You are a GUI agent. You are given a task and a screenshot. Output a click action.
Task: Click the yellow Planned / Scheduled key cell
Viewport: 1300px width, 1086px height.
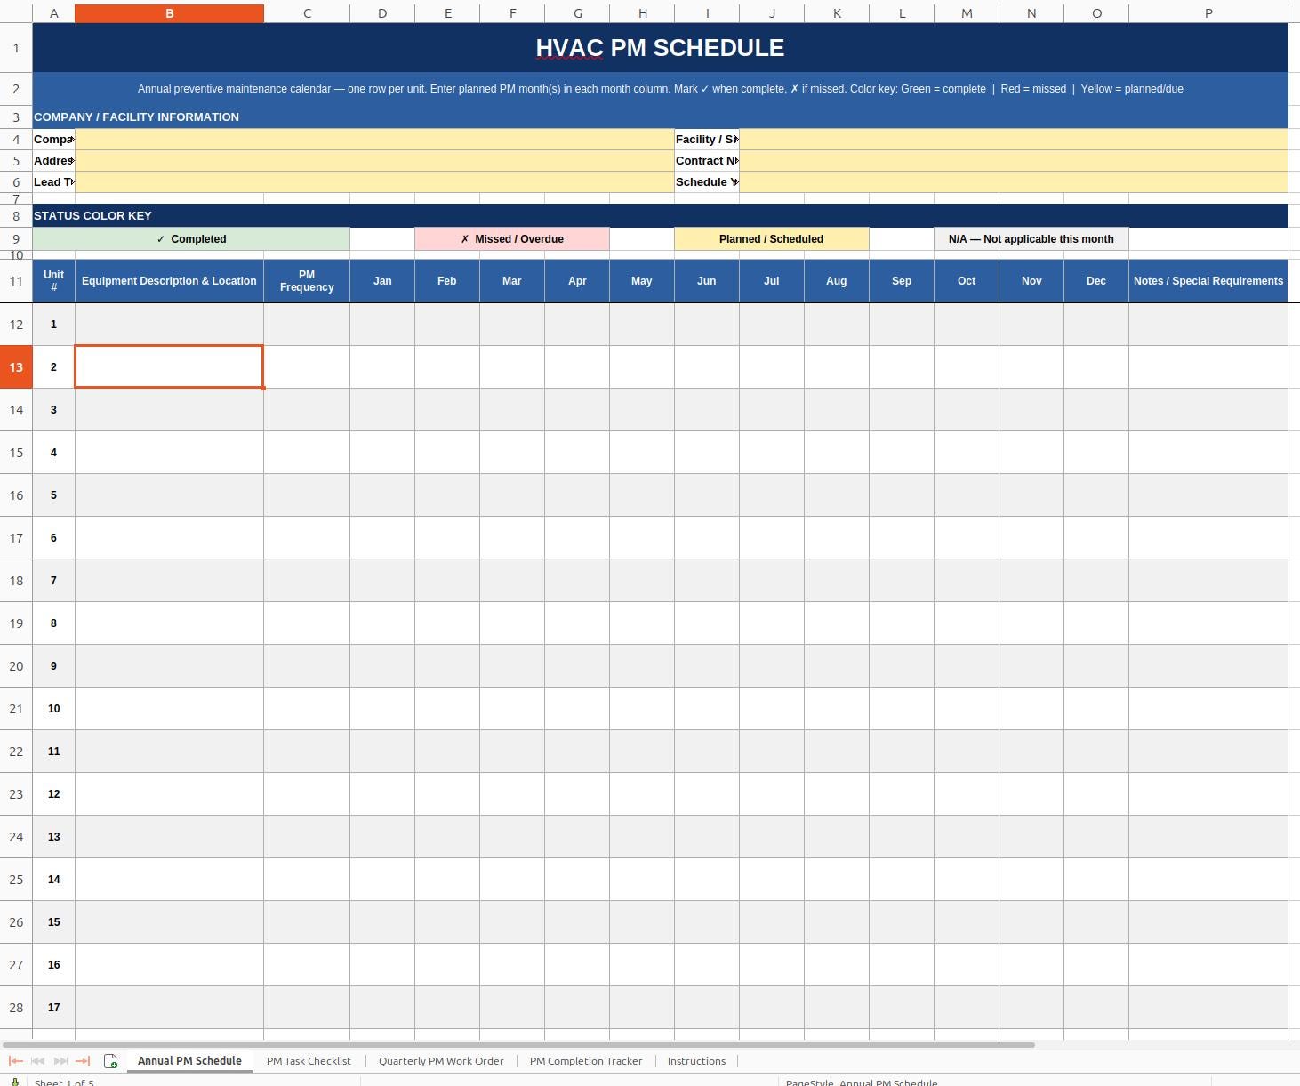coord(772,239)
